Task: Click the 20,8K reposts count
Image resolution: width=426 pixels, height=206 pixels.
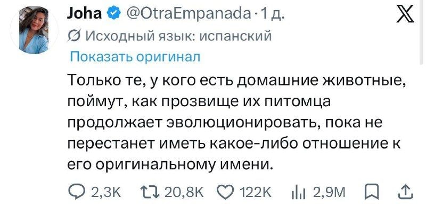Action: click(184, 193)
